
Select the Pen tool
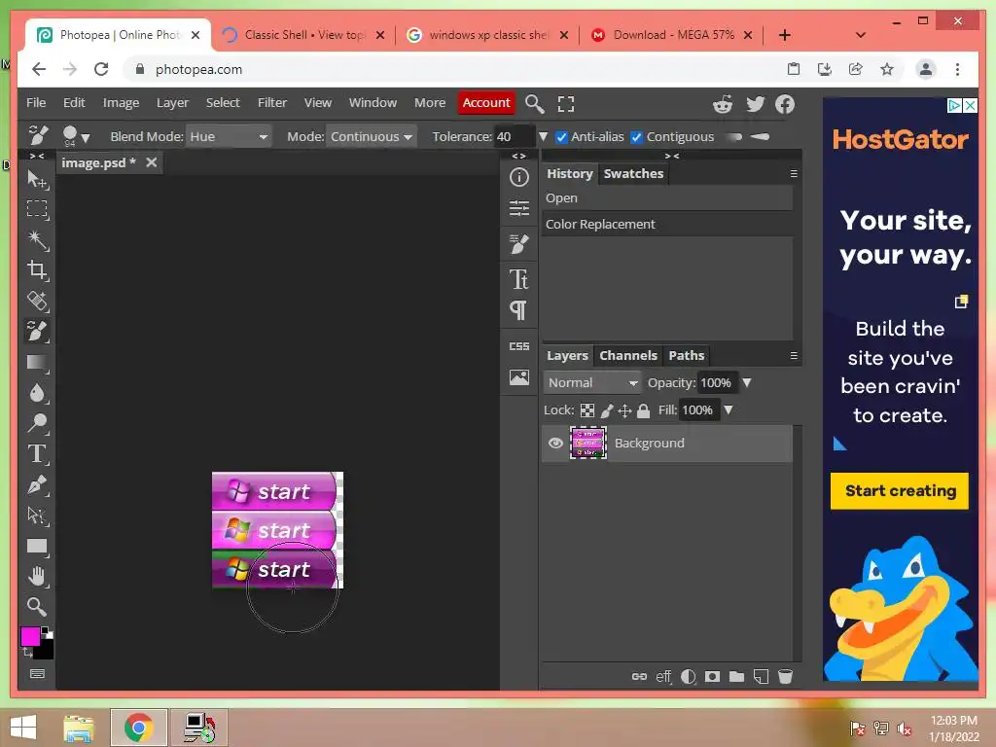pyautogui.click(x=38, y=484)
